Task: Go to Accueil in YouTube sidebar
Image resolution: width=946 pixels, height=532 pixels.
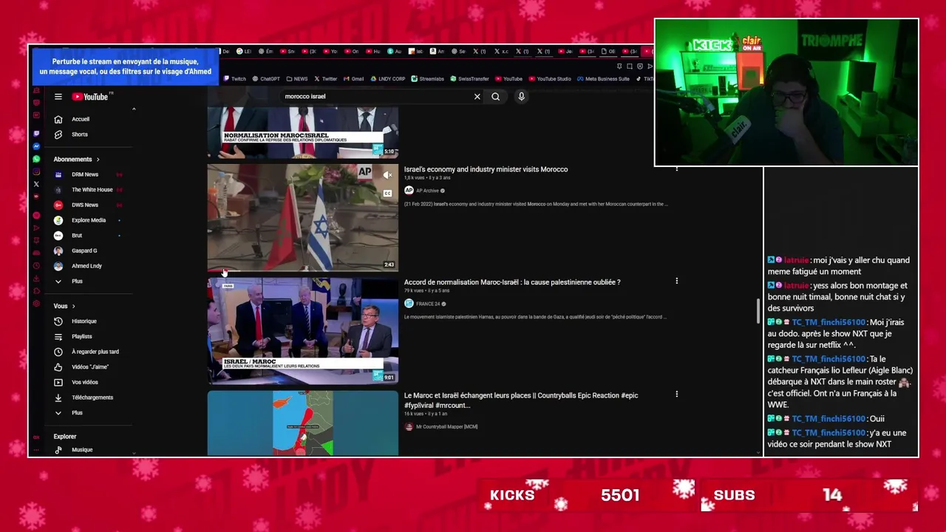Action: click(x=81, y=119)
